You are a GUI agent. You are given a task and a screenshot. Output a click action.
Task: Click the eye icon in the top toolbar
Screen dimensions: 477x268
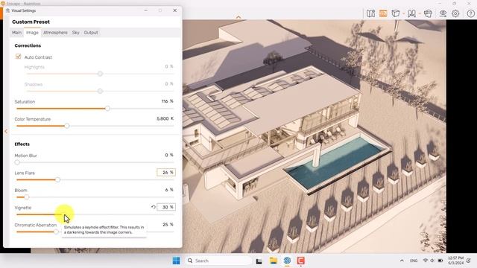[443, 13]
